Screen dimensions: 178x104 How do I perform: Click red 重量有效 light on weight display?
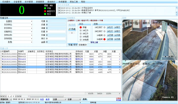pyautogui.click(x=45, y=11)
